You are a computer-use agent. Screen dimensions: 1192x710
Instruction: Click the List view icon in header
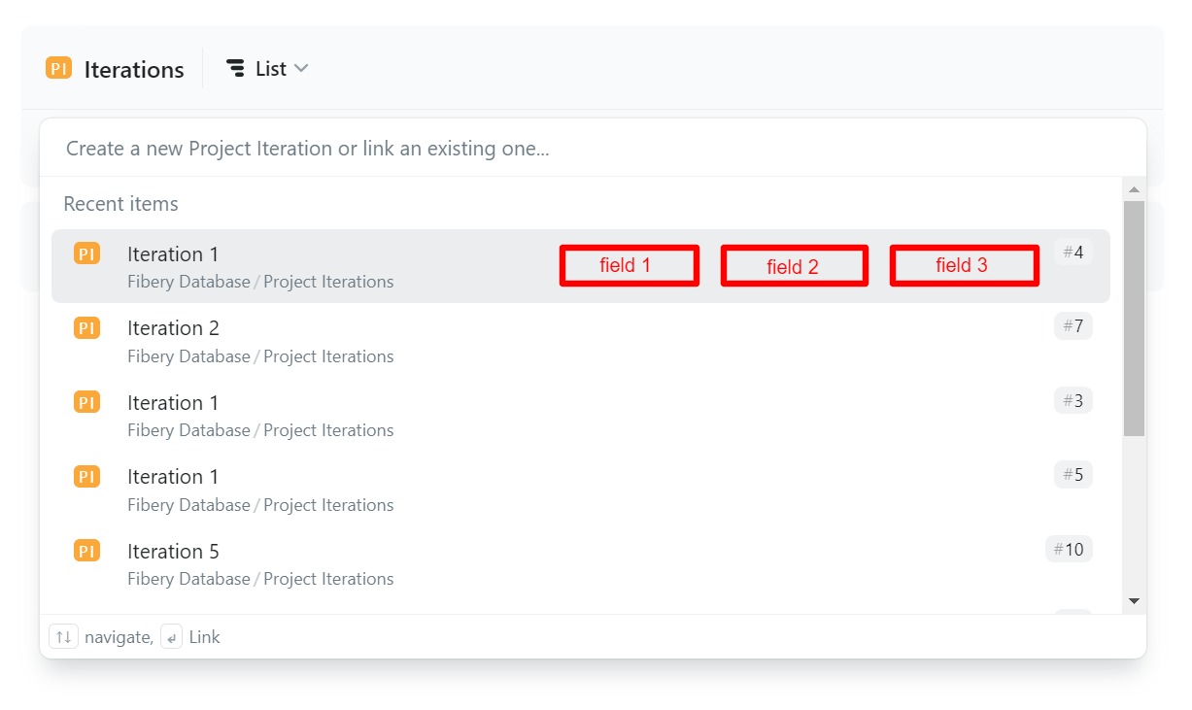[235, 68]
